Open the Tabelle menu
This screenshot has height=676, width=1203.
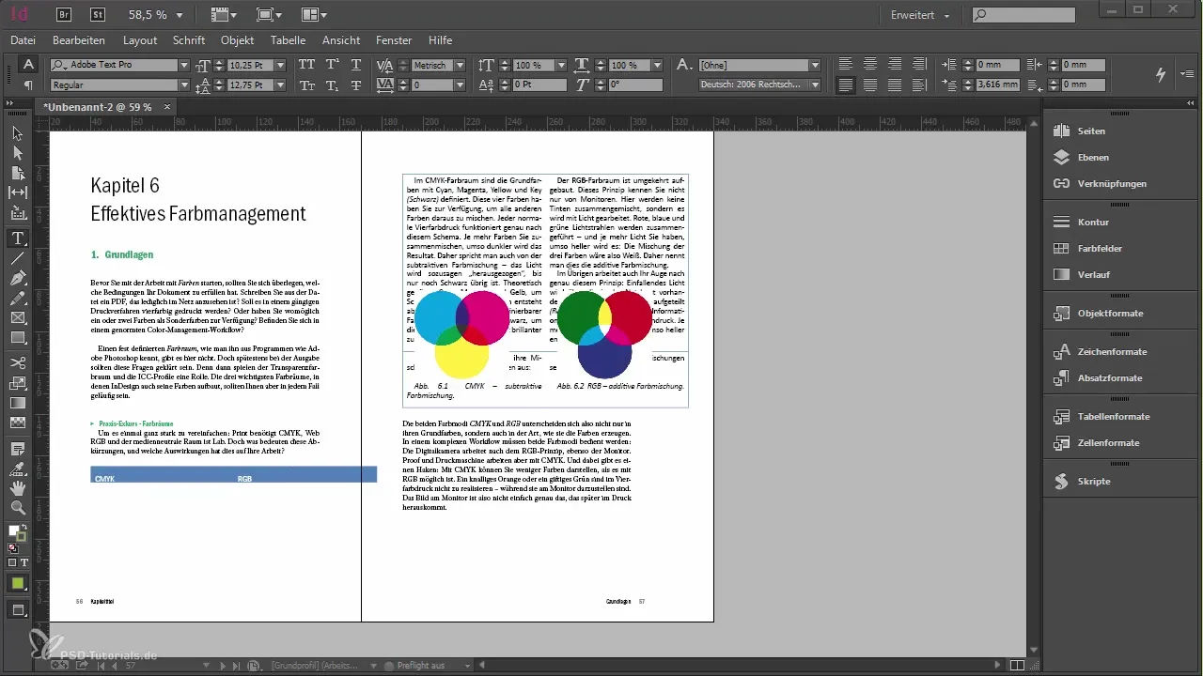pyautogui.click(x=288, y=41)
